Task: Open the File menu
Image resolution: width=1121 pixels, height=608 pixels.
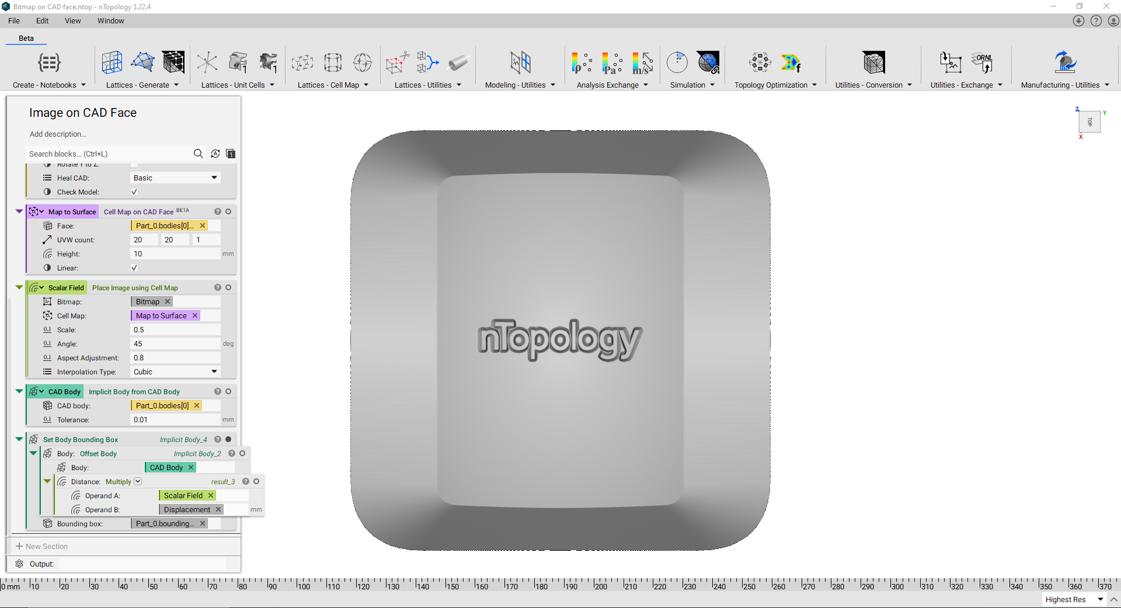Action: coord(14,20)
